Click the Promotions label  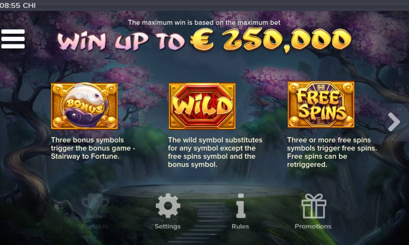313,226
